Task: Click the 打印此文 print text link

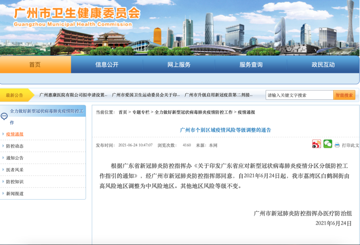Action: click(x=350, y=145)
